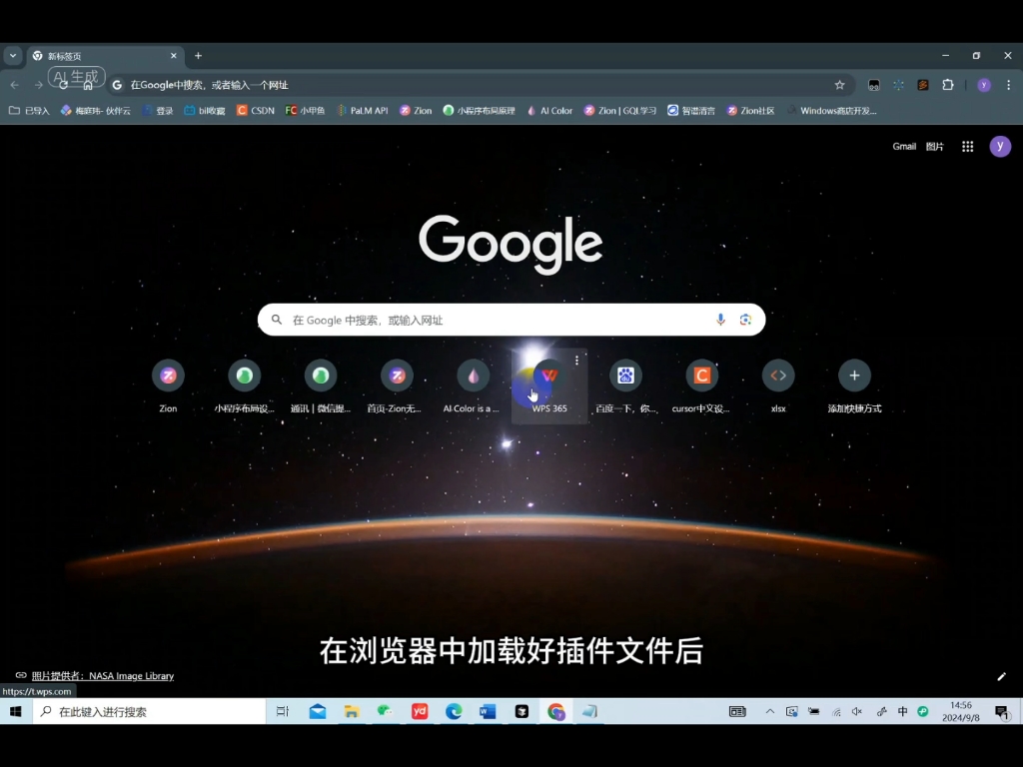The height and width of the screenshot is (767, 1023).
Task: Expand hidden icons in the system tray
Action: coord(770,711)
